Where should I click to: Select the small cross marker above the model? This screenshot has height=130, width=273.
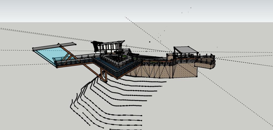coord(150,42)
